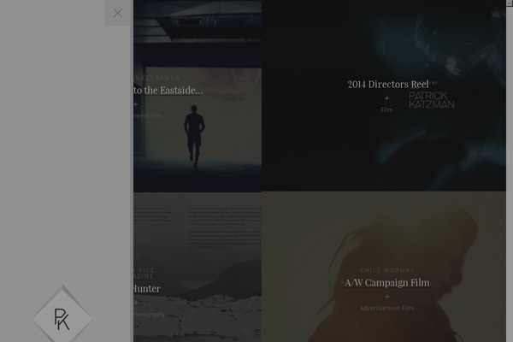Open the 'to the Eastside...' project title
This screenshot has width=513, height=342.
(x=168, y=91)
